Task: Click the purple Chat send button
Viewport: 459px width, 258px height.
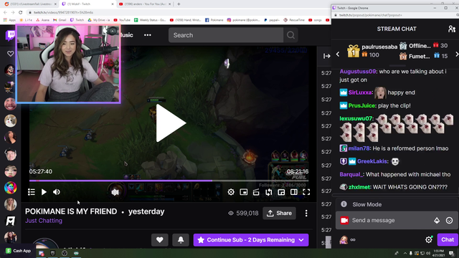Action: pos(448,239)
